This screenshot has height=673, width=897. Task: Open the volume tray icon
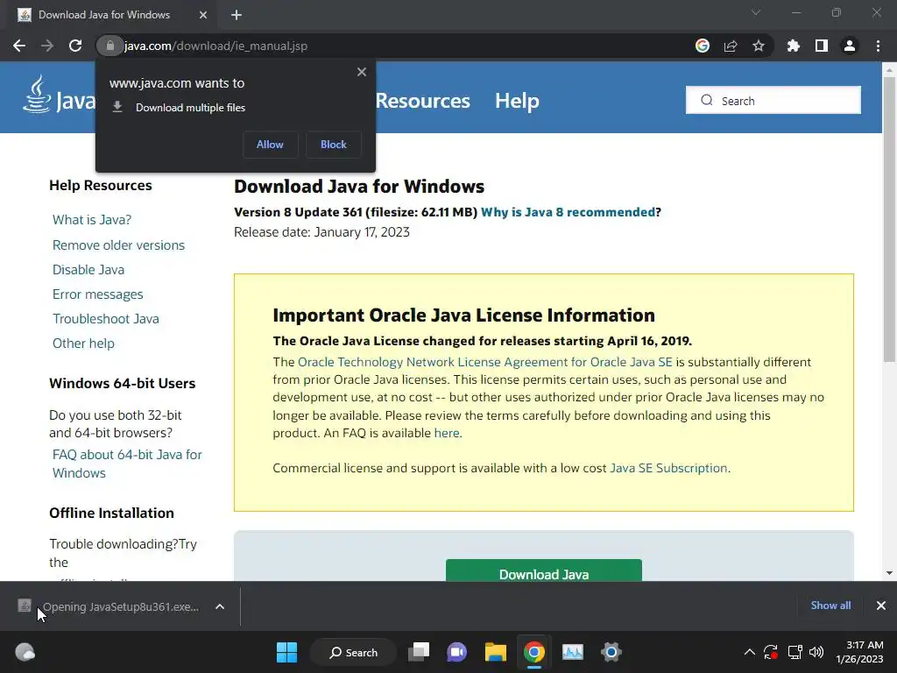[x=816, y=652]
